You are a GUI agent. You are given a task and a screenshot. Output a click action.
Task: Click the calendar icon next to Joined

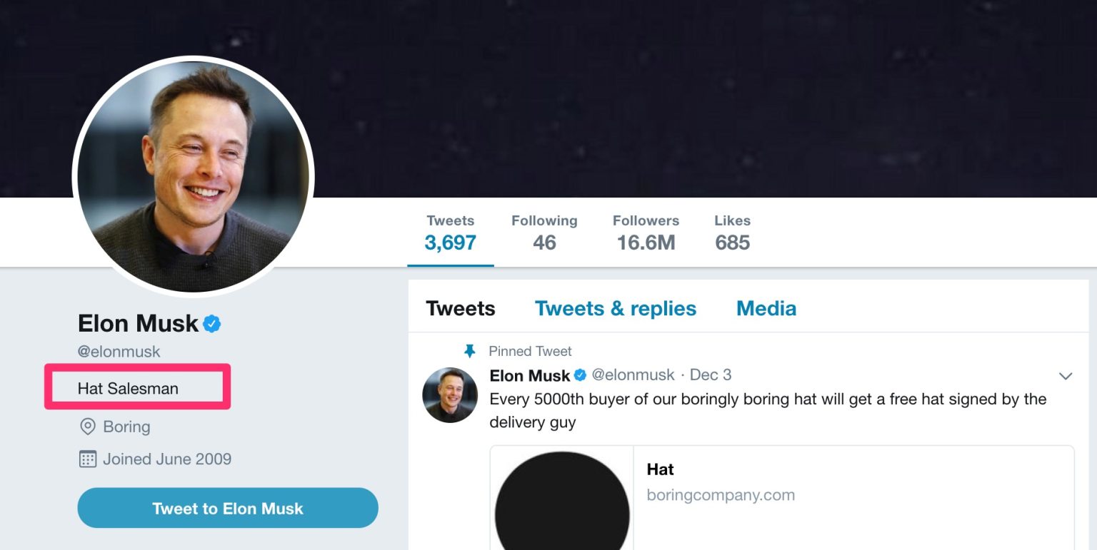[x=87, y=459]
